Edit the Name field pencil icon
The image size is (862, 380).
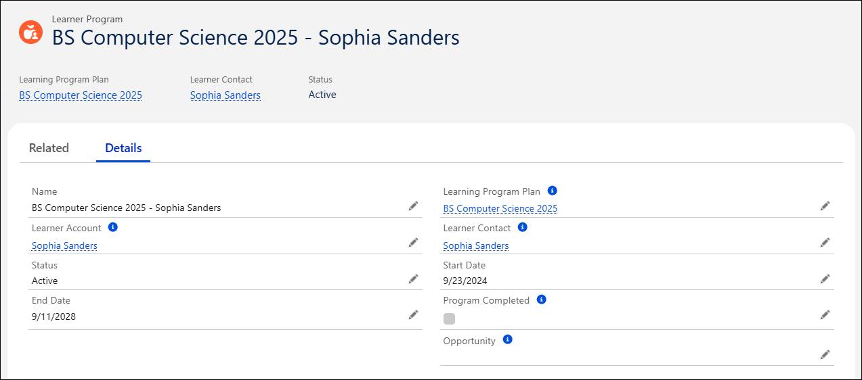coord(413,206)
